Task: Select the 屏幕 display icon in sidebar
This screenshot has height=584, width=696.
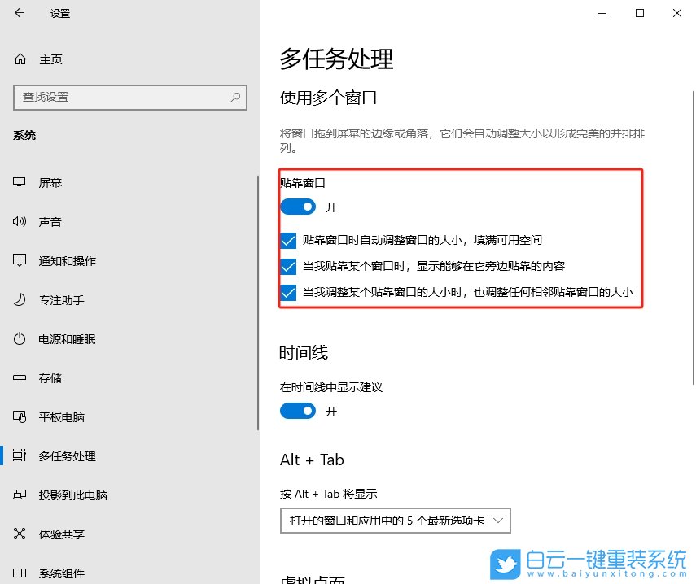Action: pyautogui.click(x=20, y=182)
